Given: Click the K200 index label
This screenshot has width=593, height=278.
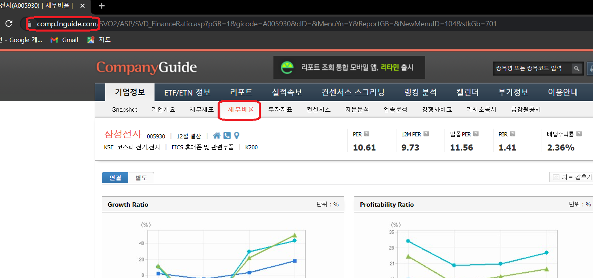Looking at the screenshot, I should pyautogui.click(x=252, y=147).
